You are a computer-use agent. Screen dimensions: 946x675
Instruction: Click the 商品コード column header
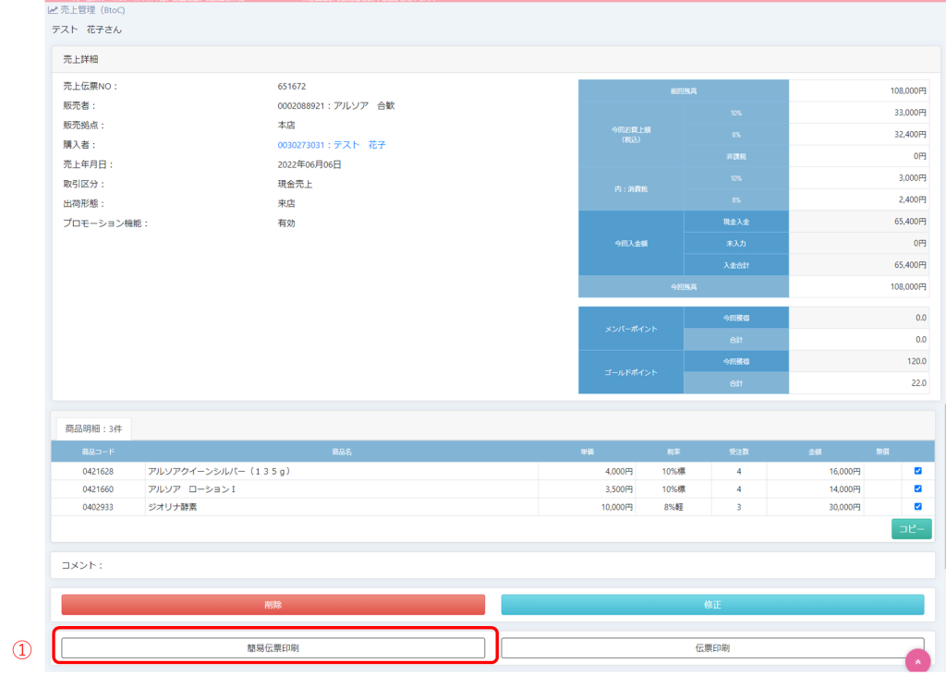(96, 452)
